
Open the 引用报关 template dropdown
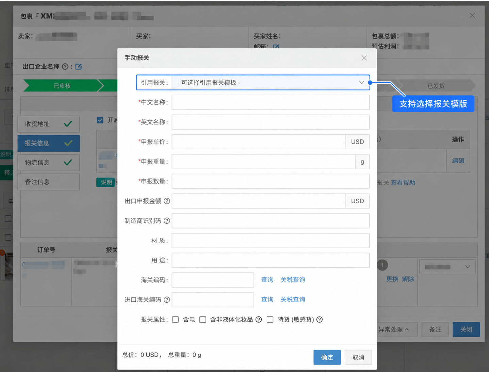[x=271, y=83]
